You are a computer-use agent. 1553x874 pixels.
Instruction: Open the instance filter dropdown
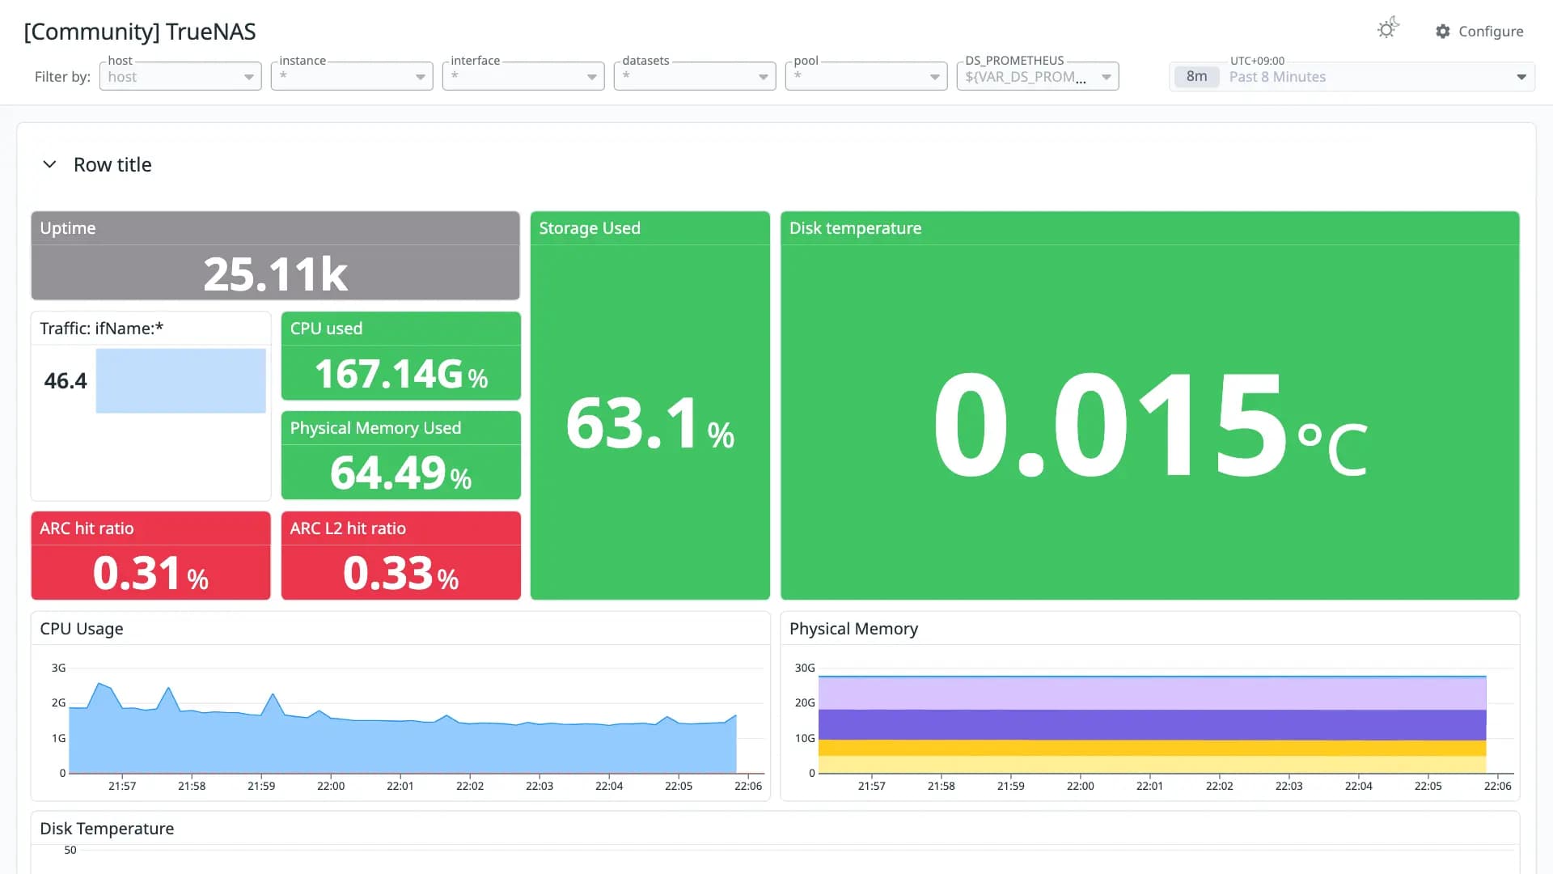tap(352, 77)
